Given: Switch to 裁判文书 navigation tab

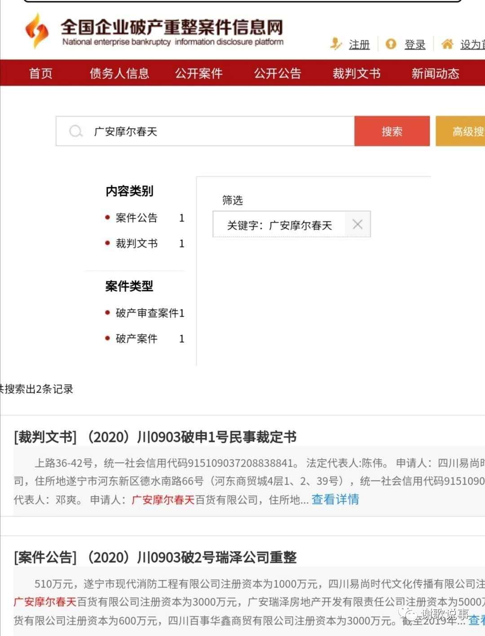Looking at the screenshot, I should (356, 73).
